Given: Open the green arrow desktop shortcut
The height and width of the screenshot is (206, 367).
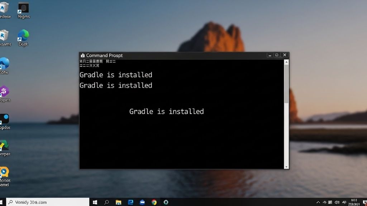Looking at the screenshot, I should pyautogui.click(x=4, y=146).
